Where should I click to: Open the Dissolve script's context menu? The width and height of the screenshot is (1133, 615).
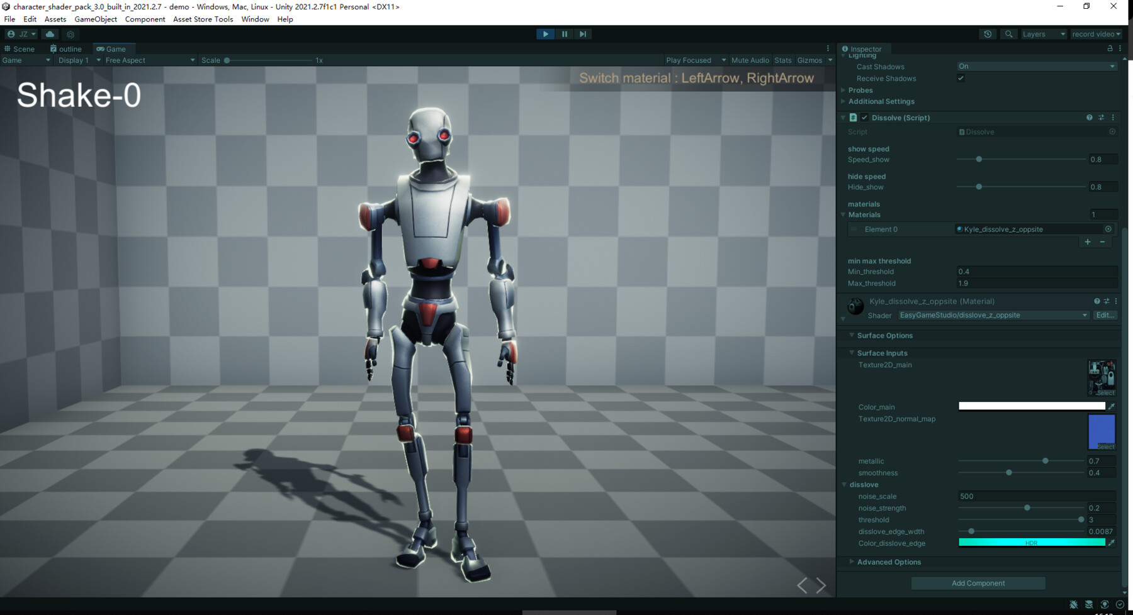coord(1113,118)
